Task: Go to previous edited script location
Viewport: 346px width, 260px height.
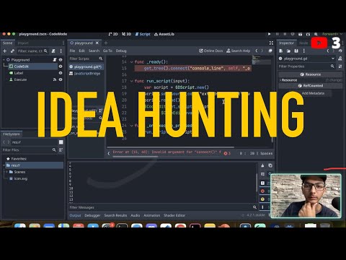Action: 257,51
